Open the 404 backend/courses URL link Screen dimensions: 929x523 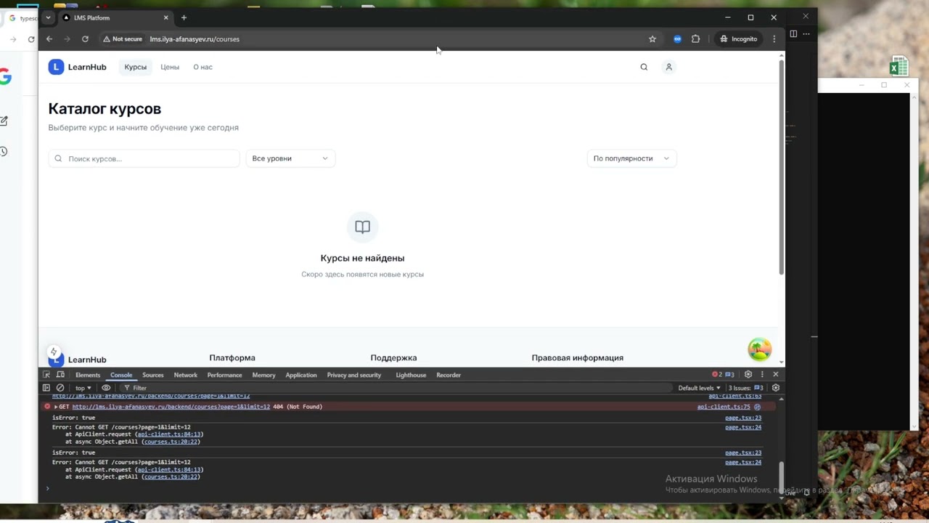(171, 407)
